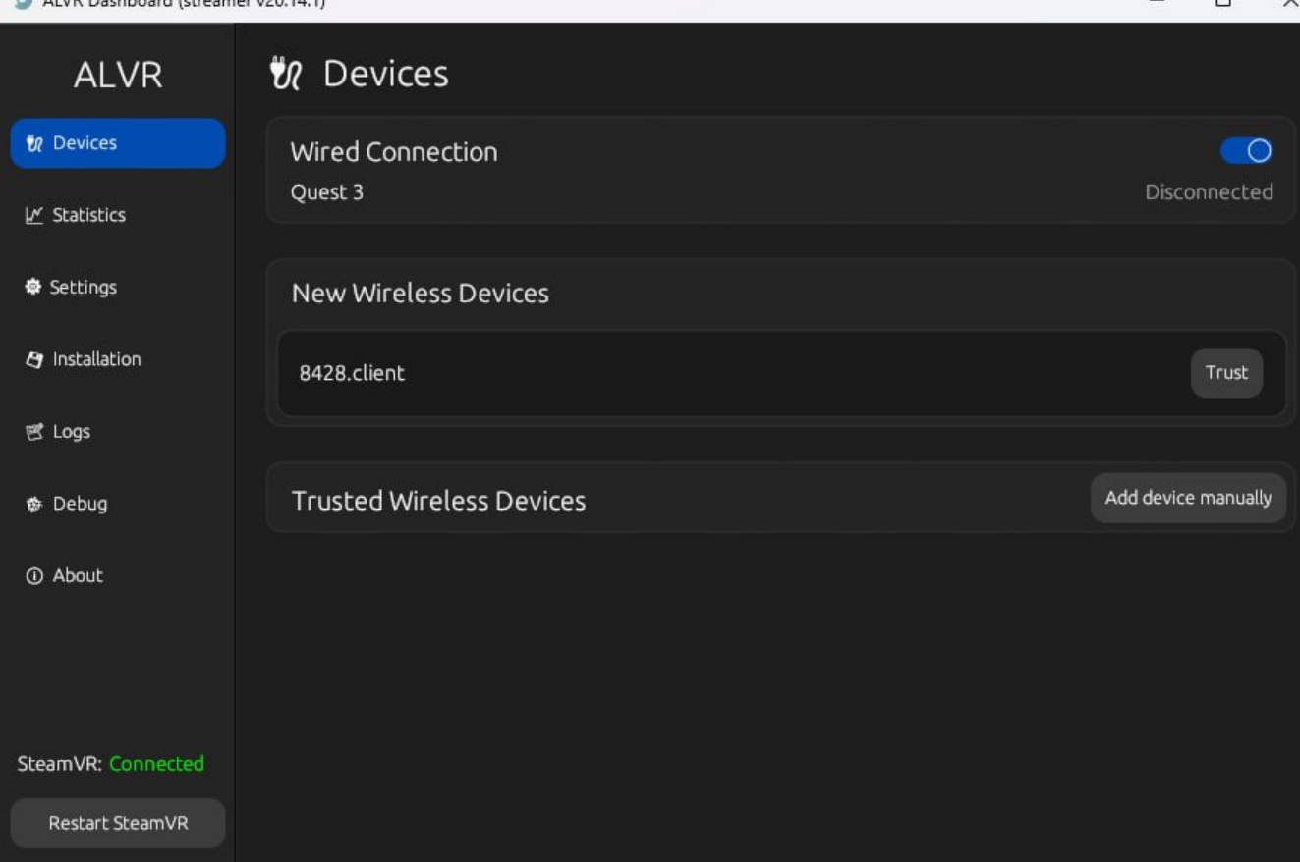Viewport: 1300px width, 862px height.
Task: Click the Debug bug icon
Action: point(34,505)
